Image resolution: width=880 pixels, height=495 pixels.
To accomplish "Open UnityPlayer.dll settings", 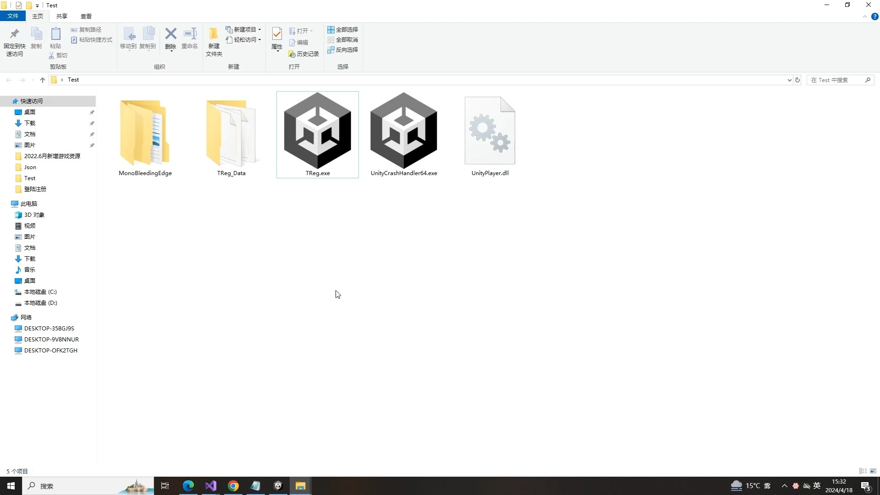I will [x=490, y=130].
